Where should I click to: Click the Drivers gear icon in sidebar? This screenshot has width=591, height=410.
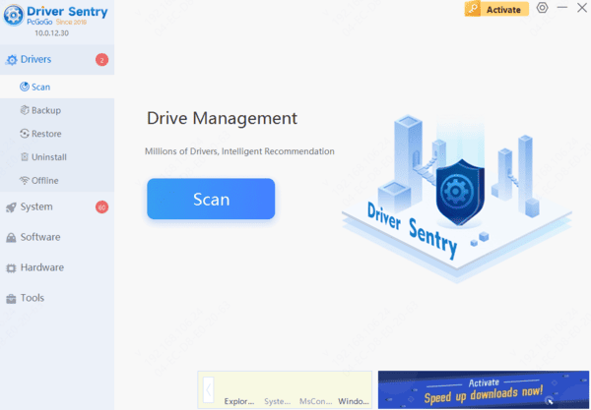(x=11, y=60)
